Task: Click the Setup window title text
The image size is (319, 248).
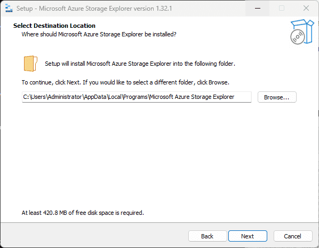Action: 94,9
